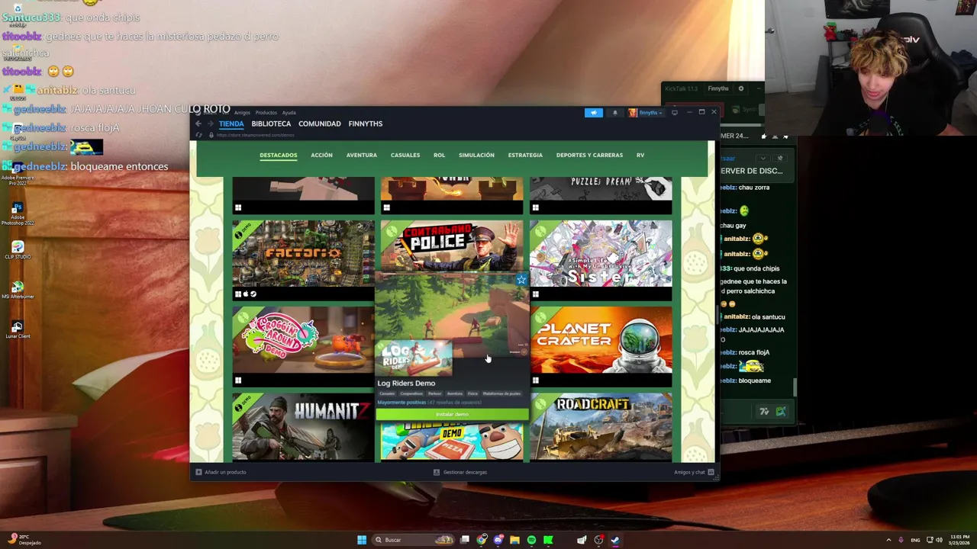Select the DEPORTES Y CARRERAS category
The height and width of the screenshot is (549, 977).
click(589, 156)
